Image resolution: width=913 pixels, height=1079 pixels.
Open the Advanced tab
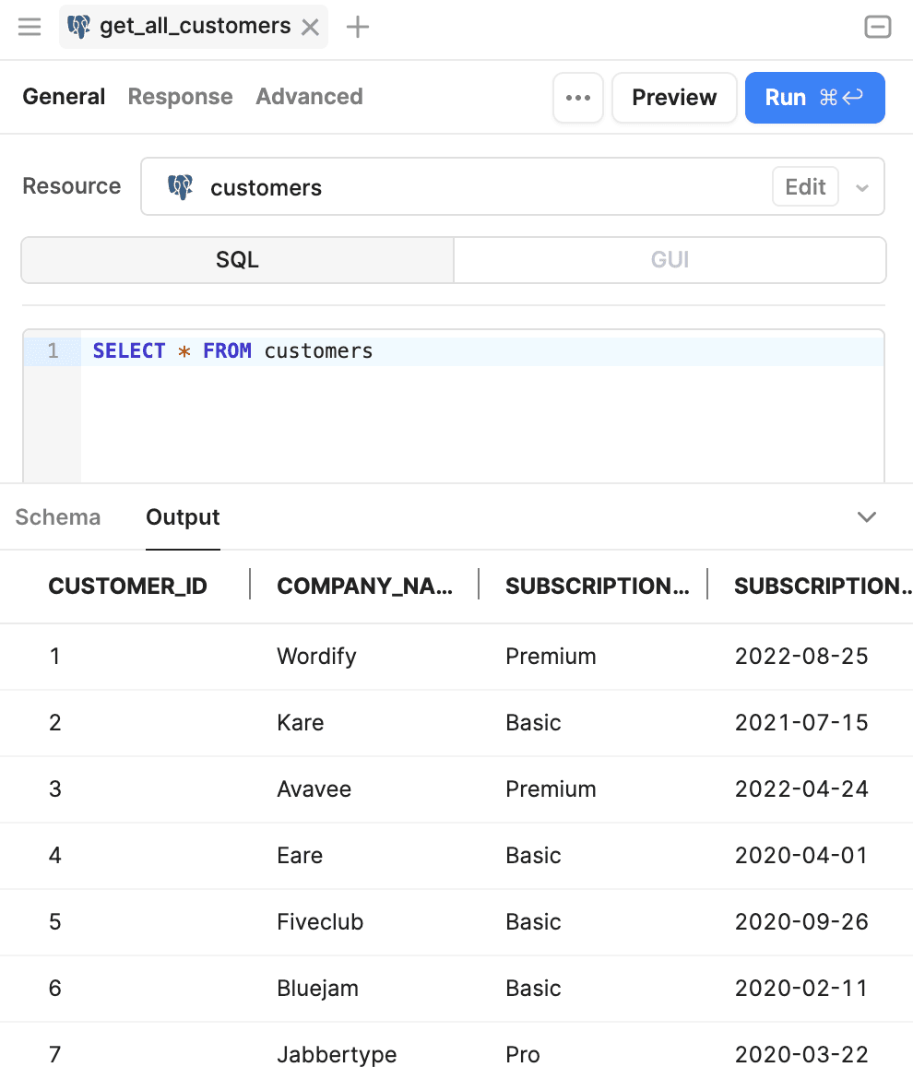point(309,96)
